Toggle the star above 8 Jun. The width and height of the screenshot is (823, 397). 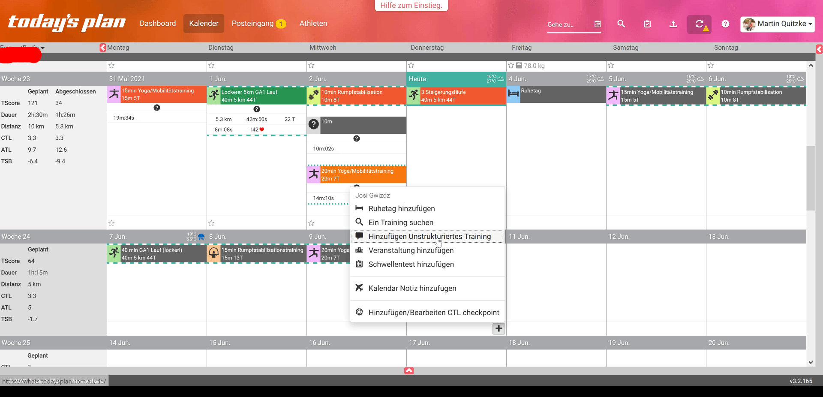tap(211, 223)
